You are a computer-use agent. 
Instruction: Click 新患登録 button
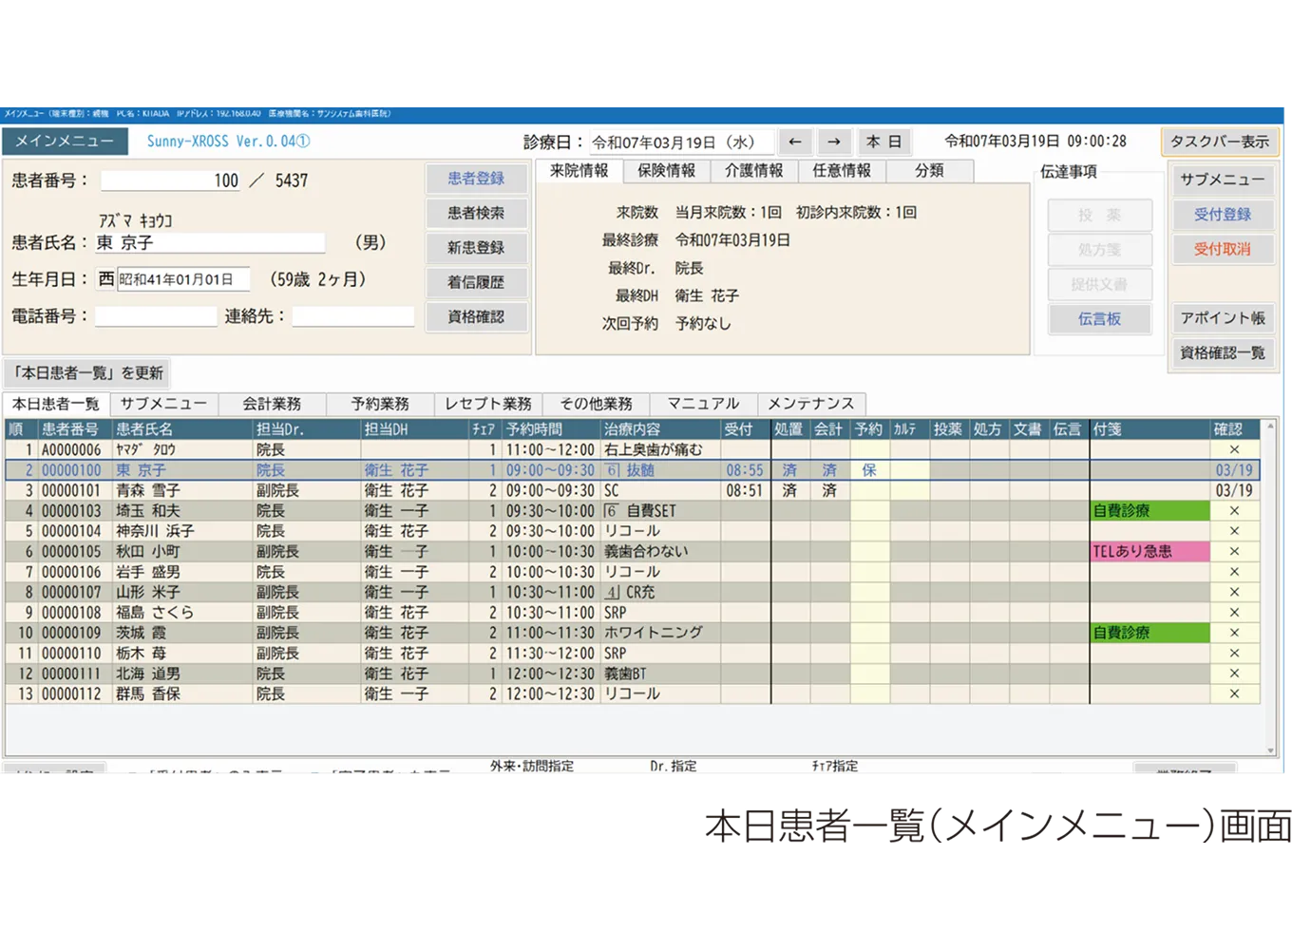pyautogui.click(x=476, y=247)
